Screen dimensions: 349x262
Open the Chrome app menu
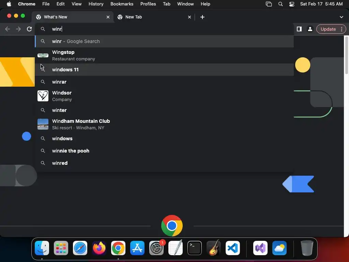pyautogui.click(x=27, y=4)
